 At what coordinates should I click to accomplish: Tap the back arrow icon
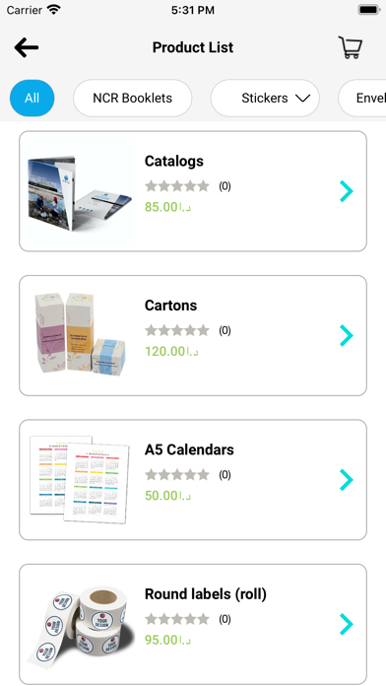pos(27,47)
